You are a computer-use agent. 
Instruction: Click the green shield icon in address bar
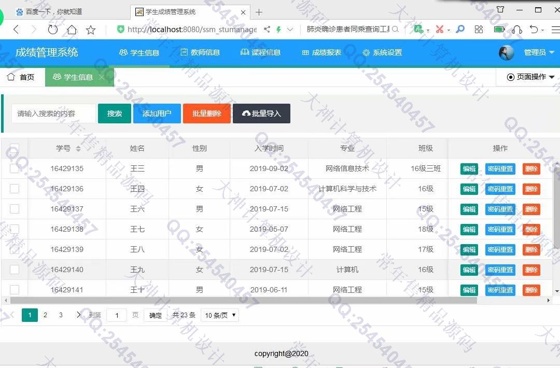121,29
